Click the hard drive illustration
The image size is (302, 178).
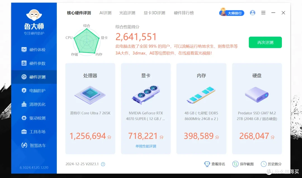coord(257,95)
